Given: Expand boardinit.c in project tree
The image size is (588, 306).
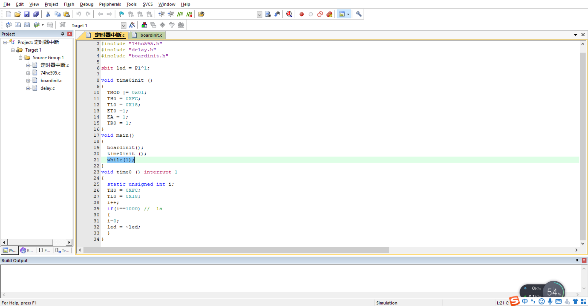Looking at the screenshot, I should [x=28, y=81].
